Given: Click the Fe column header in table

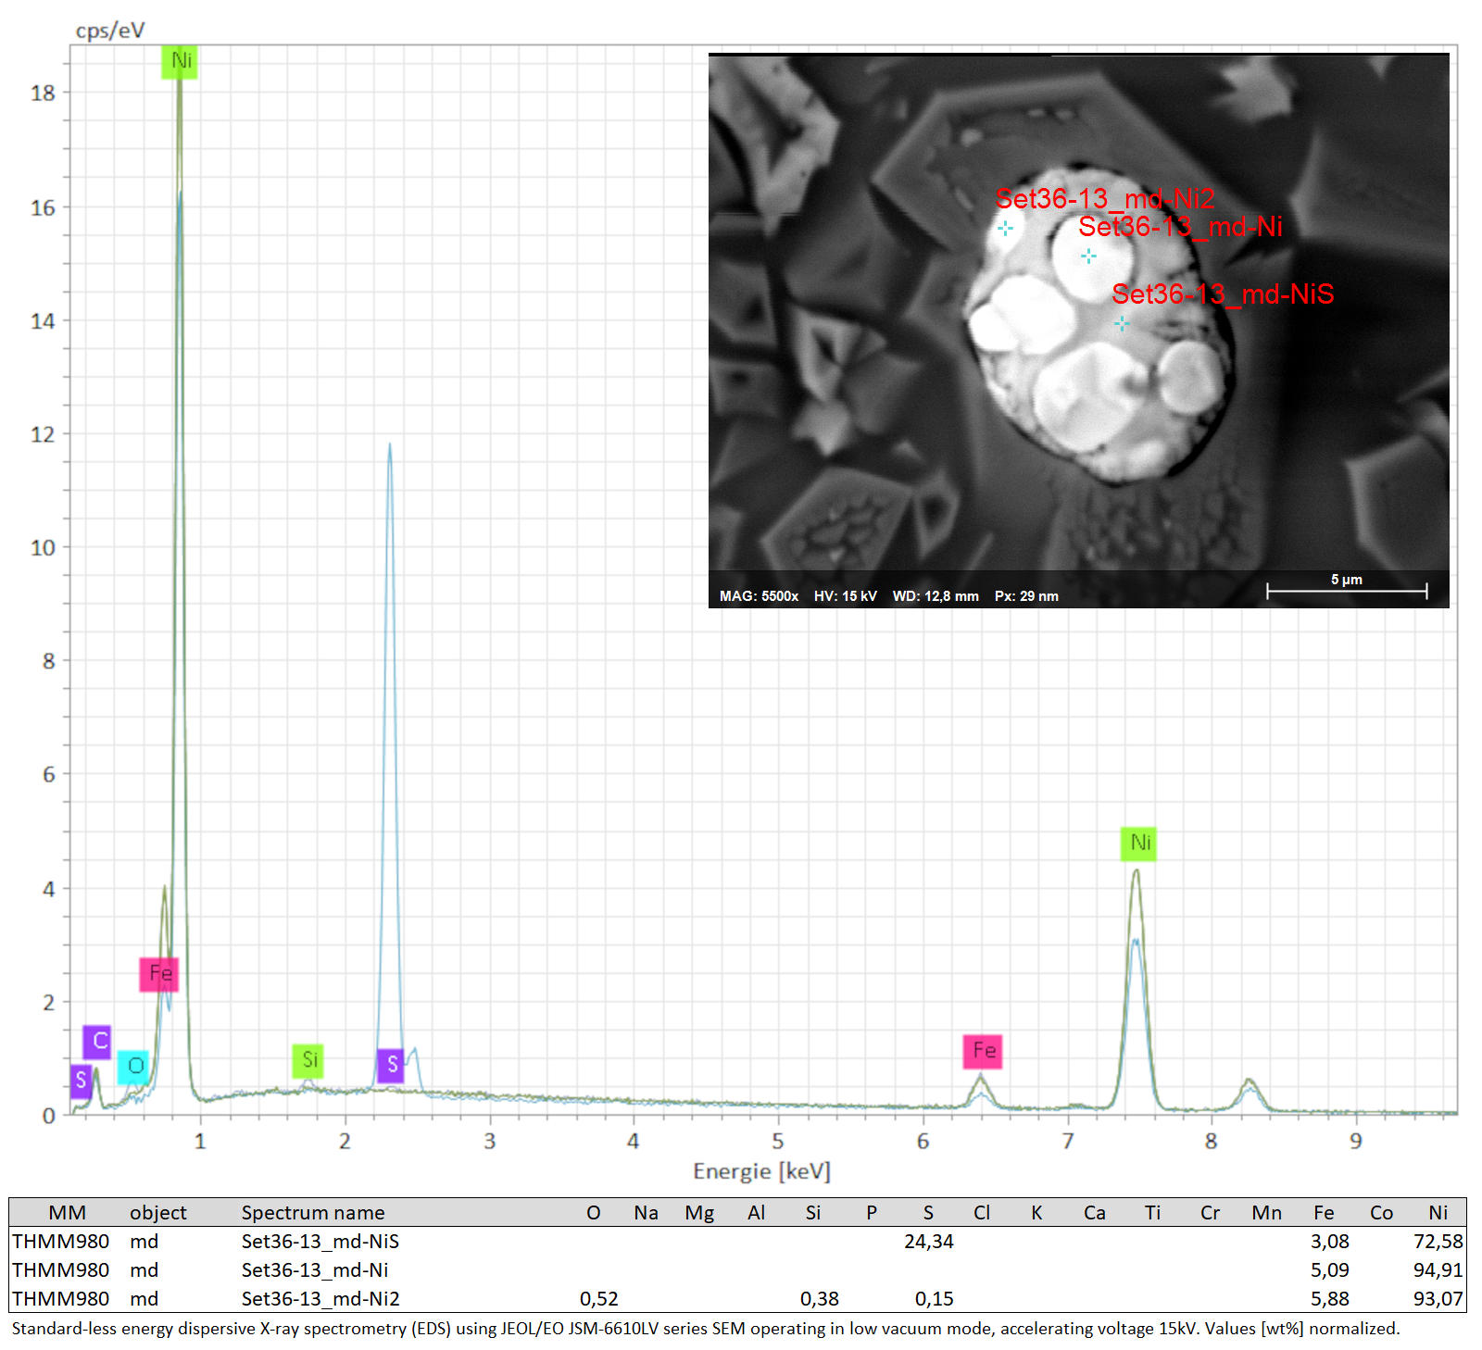Looking at the screenshot, I should pyautogui.click(x=1324, y=1213).
